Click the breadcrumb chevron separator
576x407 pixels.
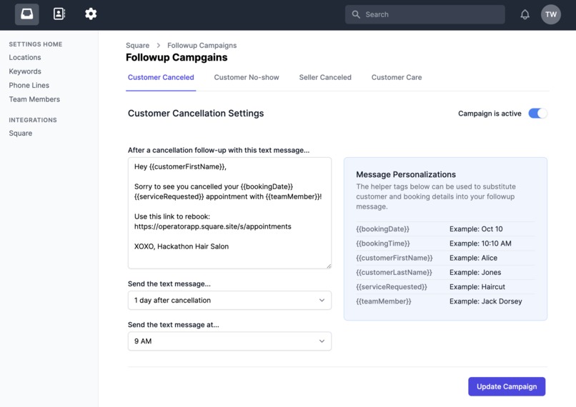(159, 45)
